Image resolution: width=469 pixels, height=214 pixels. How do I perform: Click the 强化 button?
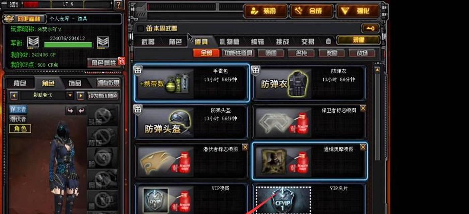(x=358, y=11)
